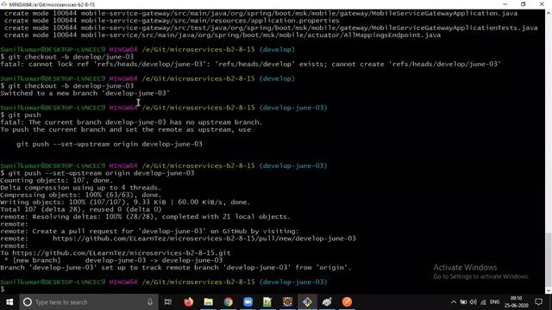
Task: Click the Git Bash taskbar icon
Action: [307, 302]
